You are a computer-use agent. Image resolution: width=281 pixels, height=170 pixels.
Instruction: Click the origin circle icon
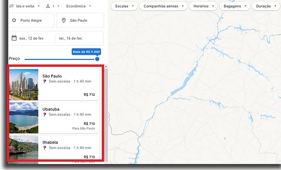[14, 20]
